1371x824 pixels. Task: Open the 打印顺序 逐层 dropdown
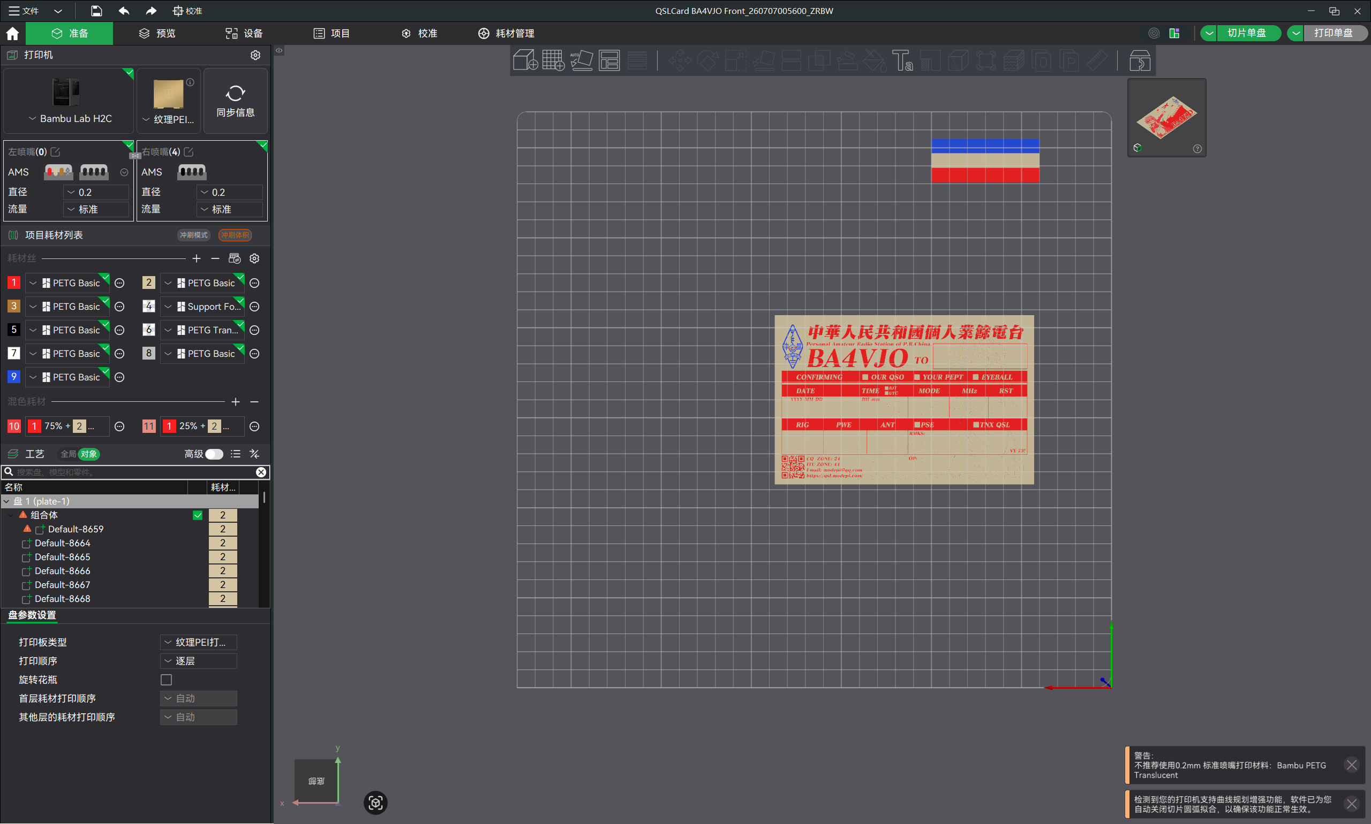(198, 661)
